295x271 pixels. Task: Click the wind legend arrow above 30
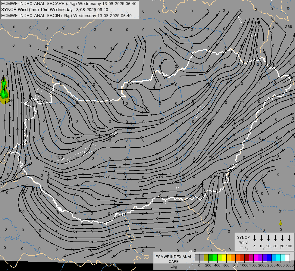275,238
